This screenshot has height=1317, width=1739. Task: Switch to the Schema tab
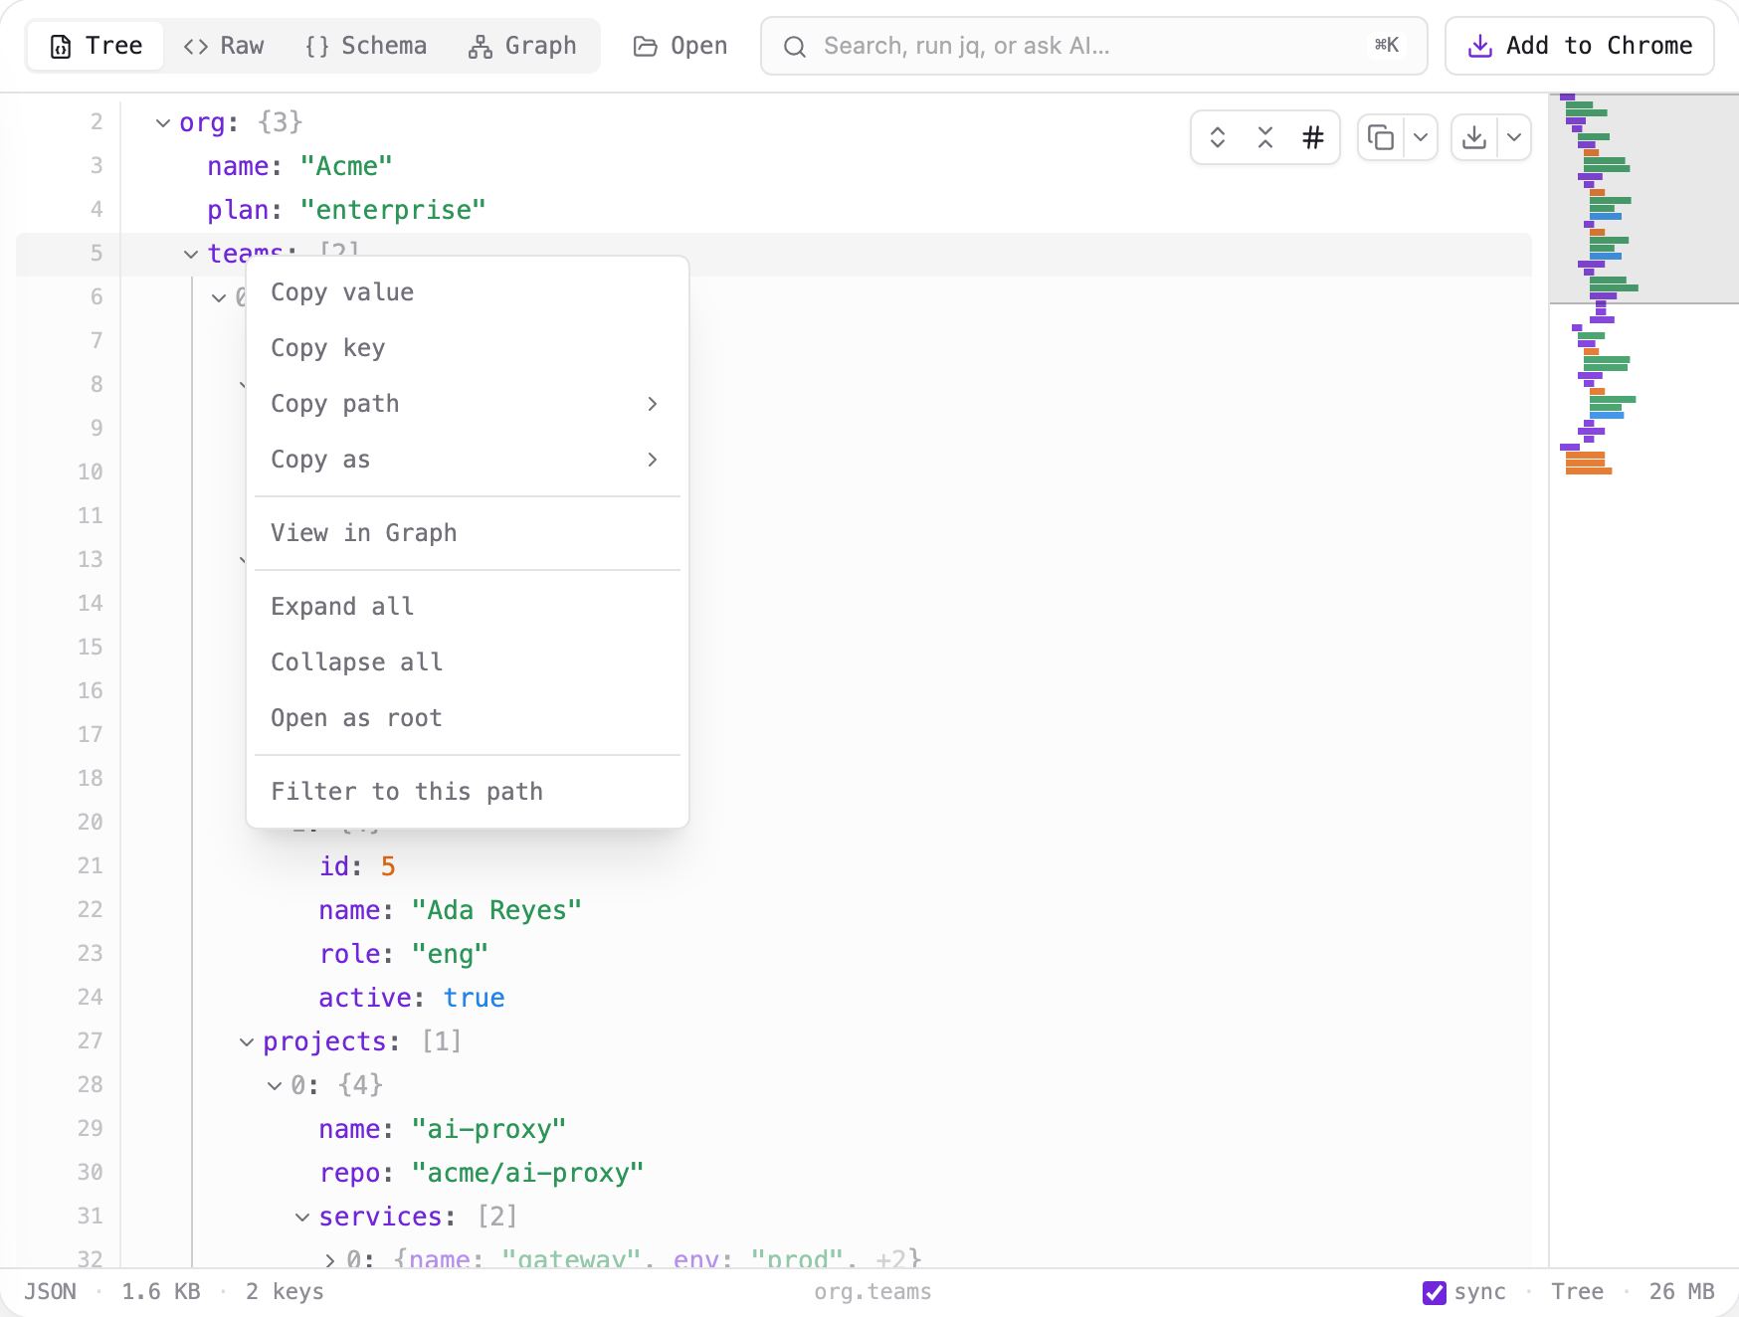366,46
